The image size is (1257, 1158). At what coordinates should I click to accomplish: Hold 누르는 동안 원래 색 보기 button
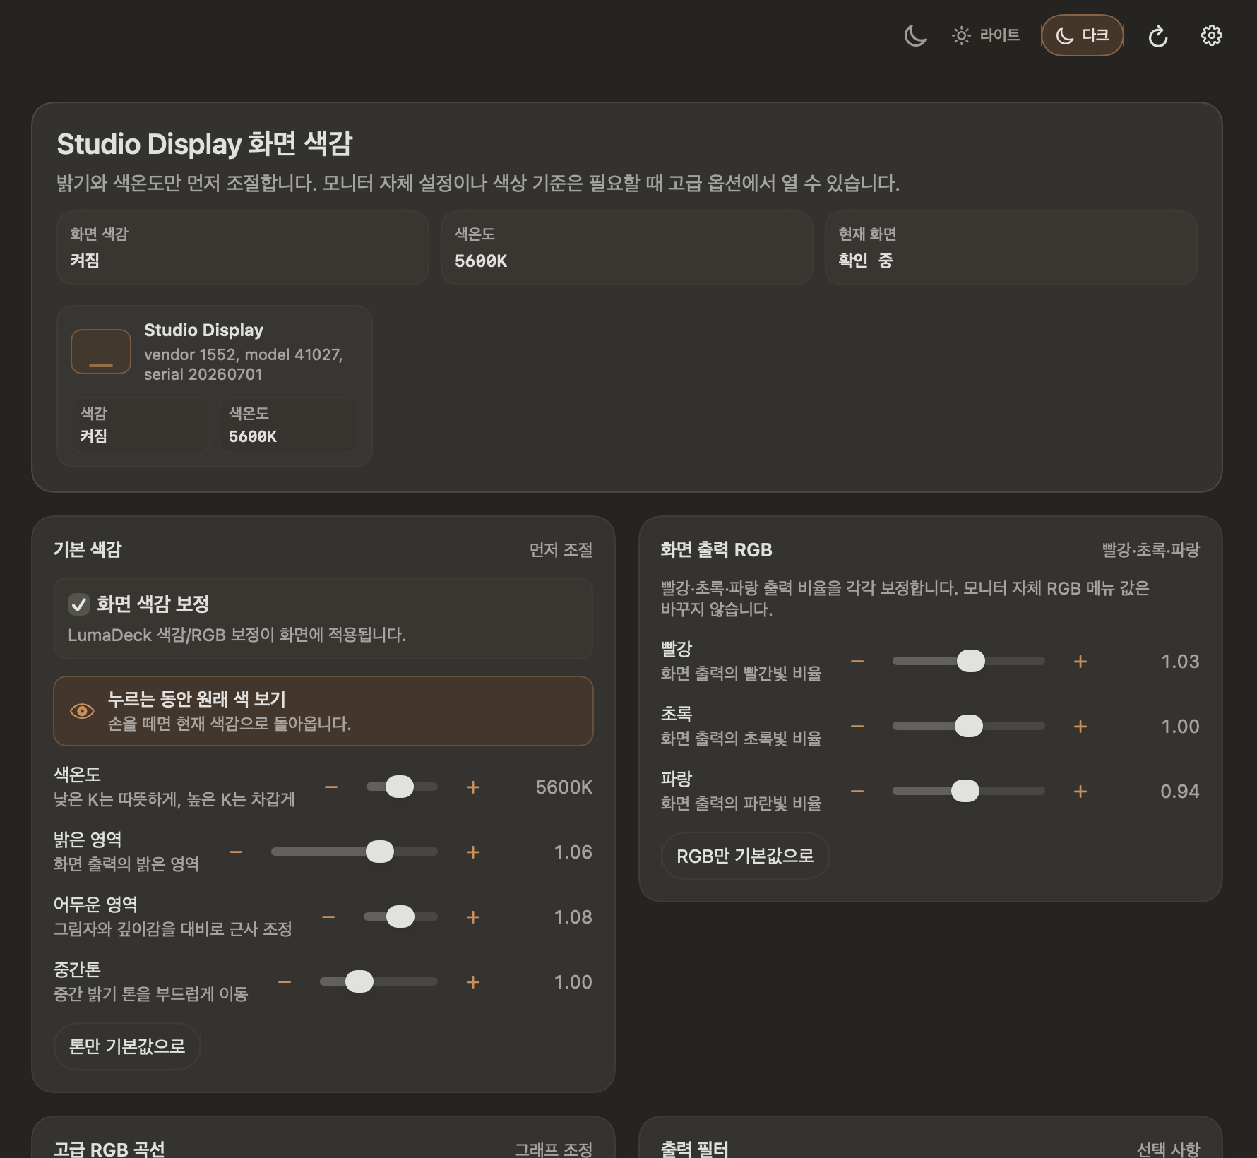(x=323, y=711)
